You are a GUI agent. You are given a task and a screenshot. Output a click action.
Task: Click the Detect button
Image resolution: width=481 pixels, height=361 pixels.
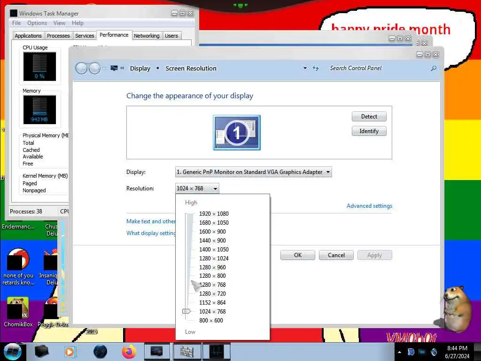369,117
